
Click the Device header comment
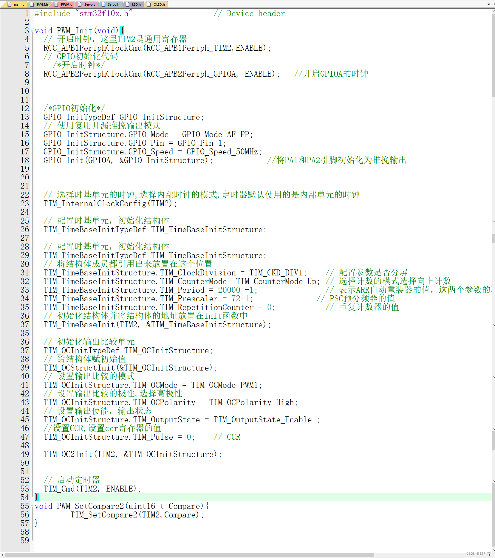[x=249, y=13]
